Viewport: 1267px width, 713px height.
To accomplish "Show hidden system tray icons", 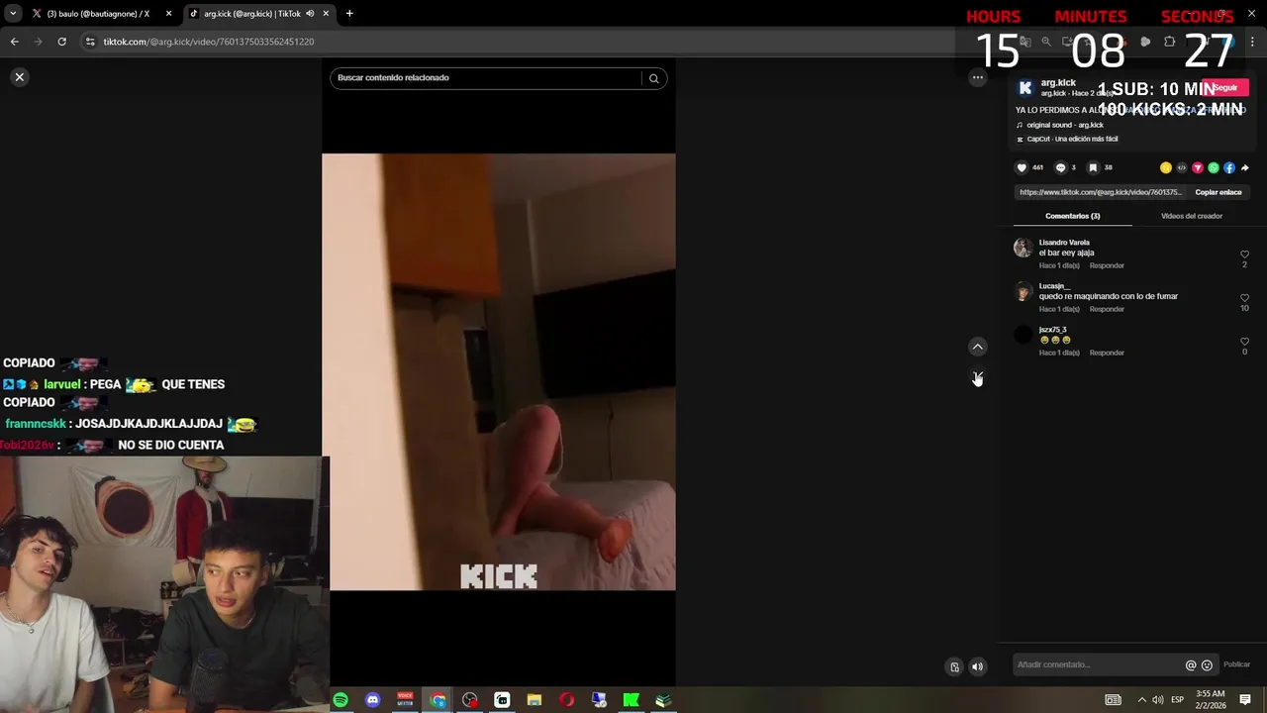I will click(x=1141, y=700).
